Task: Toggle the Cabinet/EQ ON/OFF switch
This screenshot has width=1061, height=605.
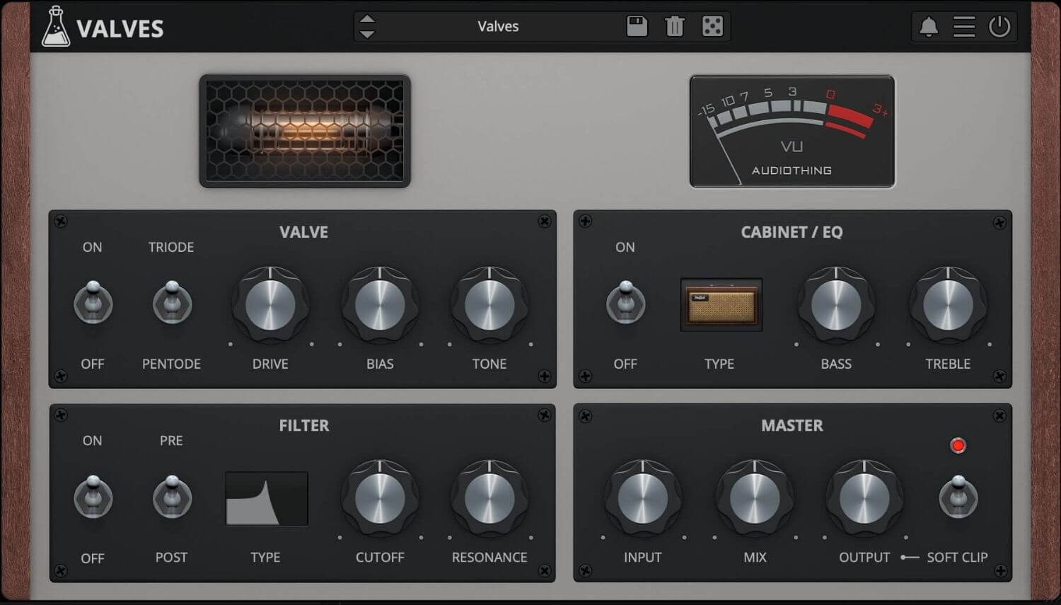Action: (x=625, y=303)
